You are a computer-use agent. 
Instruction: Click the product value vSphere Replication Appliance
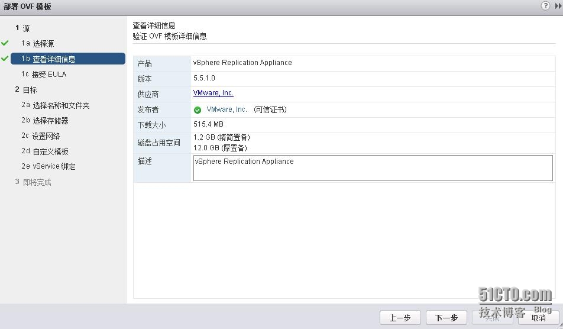[242, 63]
